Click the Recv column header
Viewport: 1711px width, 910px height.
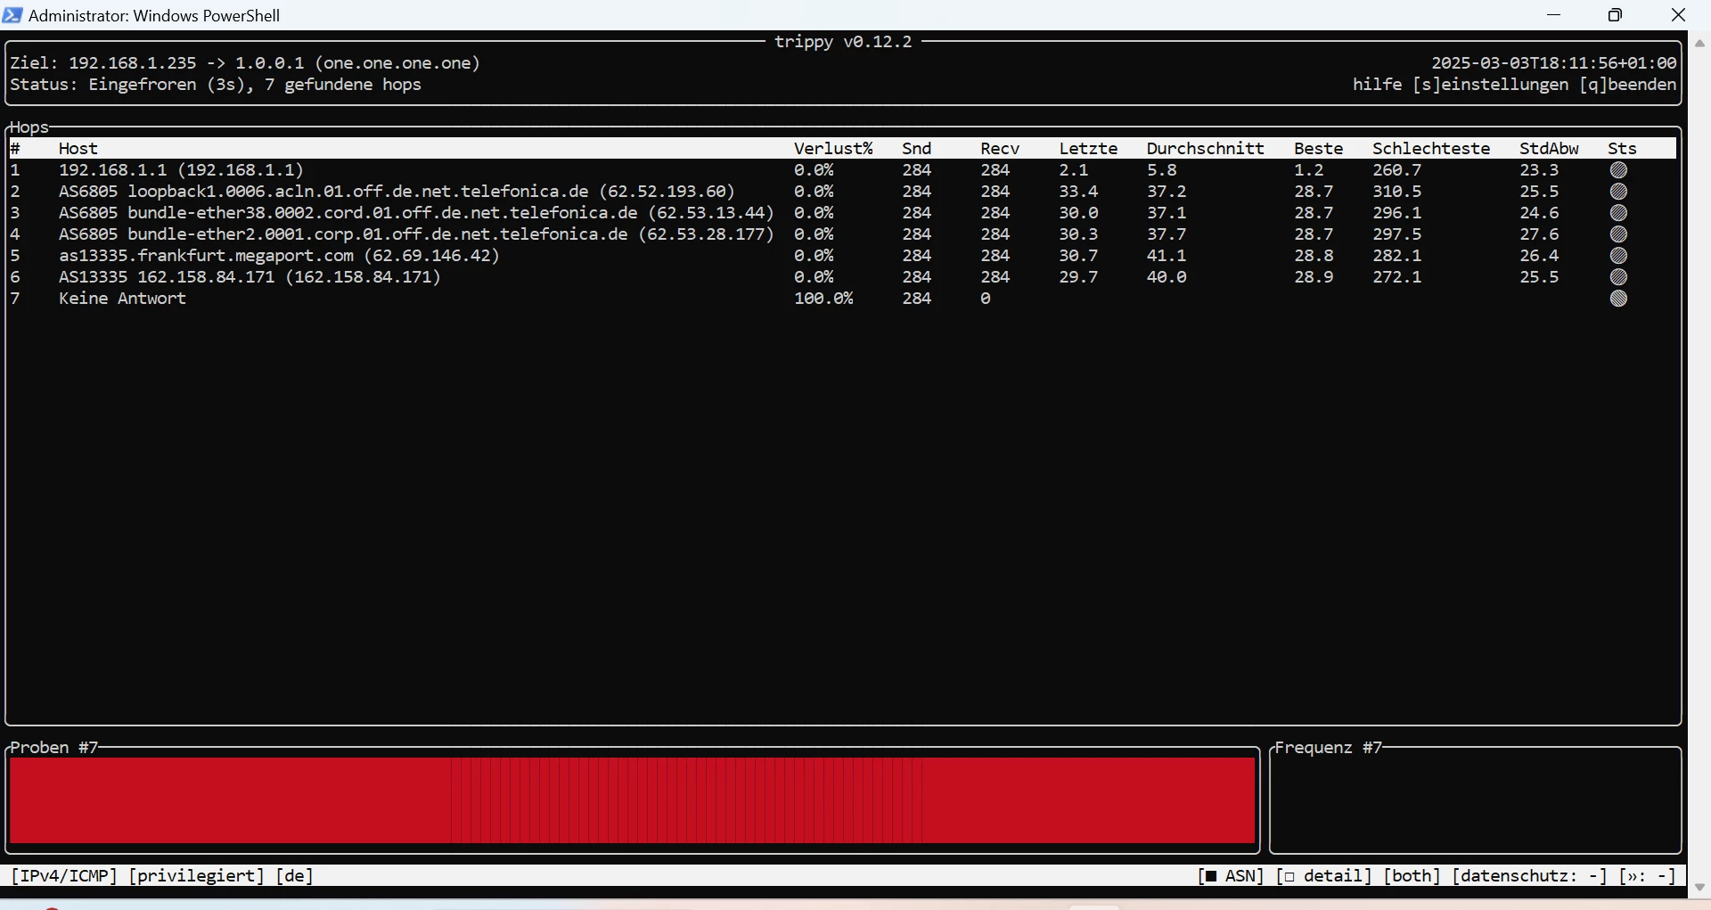tap(1001, 149)
